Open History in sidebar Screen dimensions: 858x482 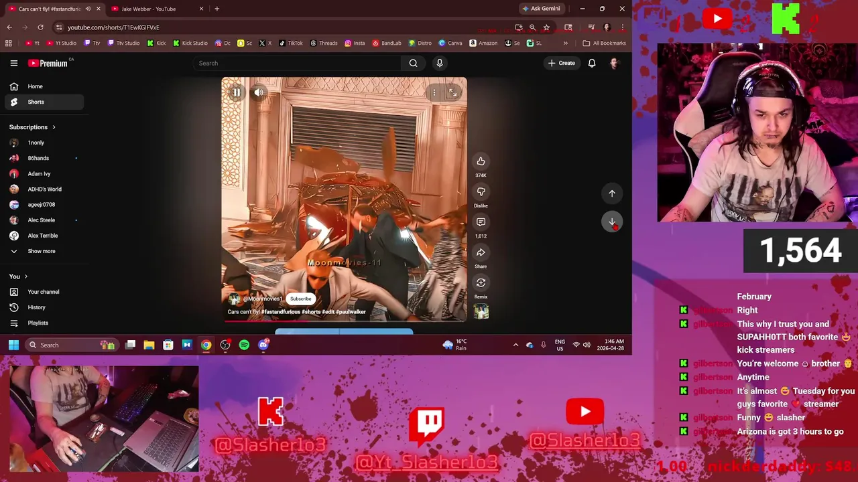point(44,307)
